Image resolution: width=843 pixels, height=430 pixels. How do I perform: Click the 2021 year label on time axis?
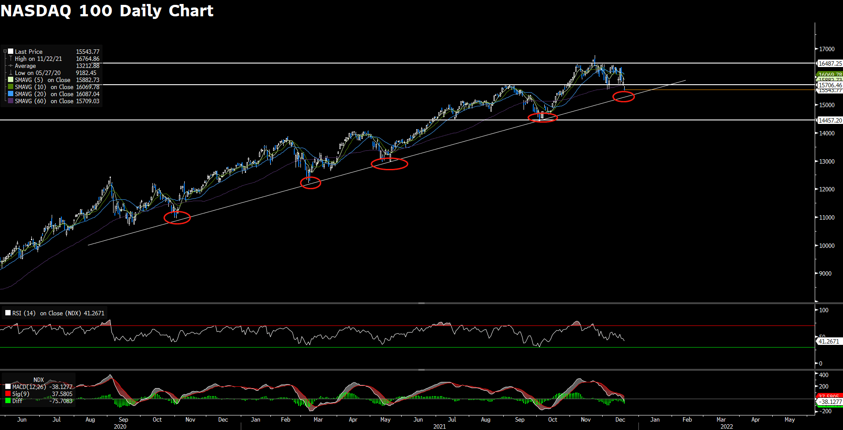coord(440,426)
